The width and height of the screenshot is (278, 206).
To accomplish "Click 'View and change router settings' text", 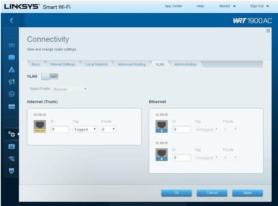I will tap(51, 50).
